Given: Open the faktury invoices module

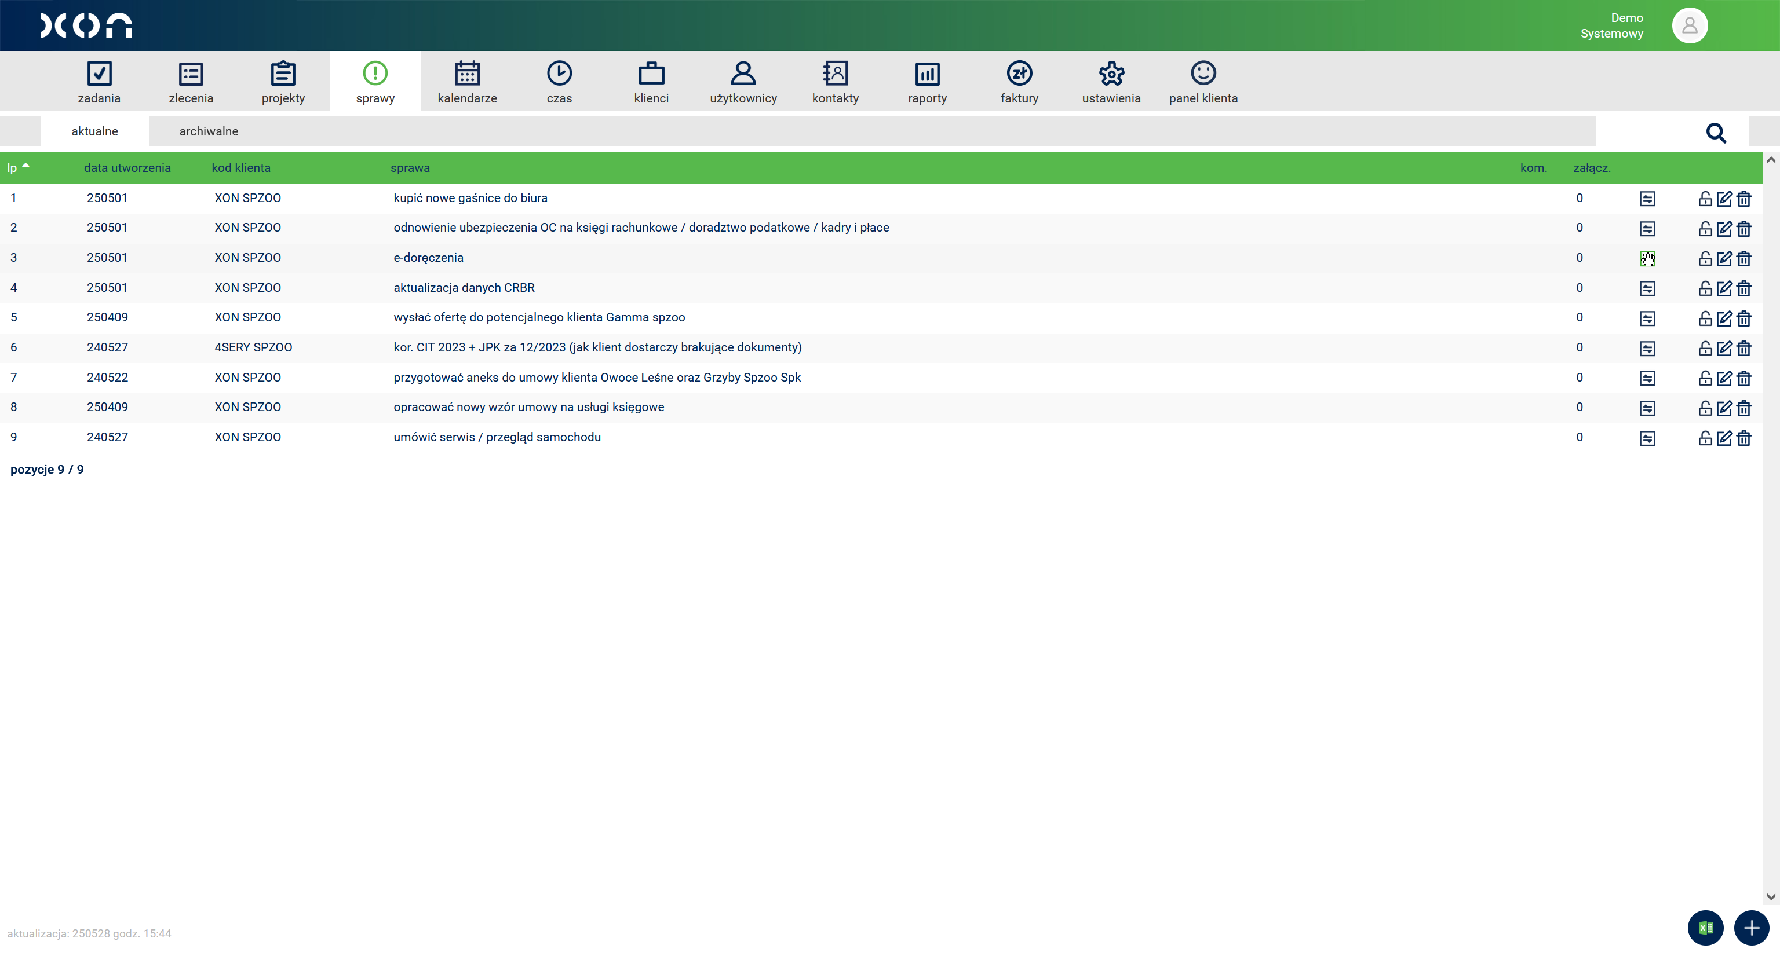Looking at the screenshot, I should coord(1019,82).
